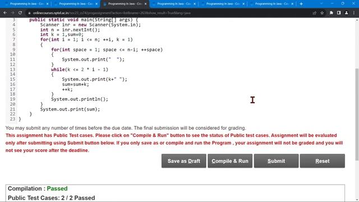Image resolution: width=359 pixels, height=202 pixels.
Task: Reload the NPTEL assignment page
Action: [20, 13]
